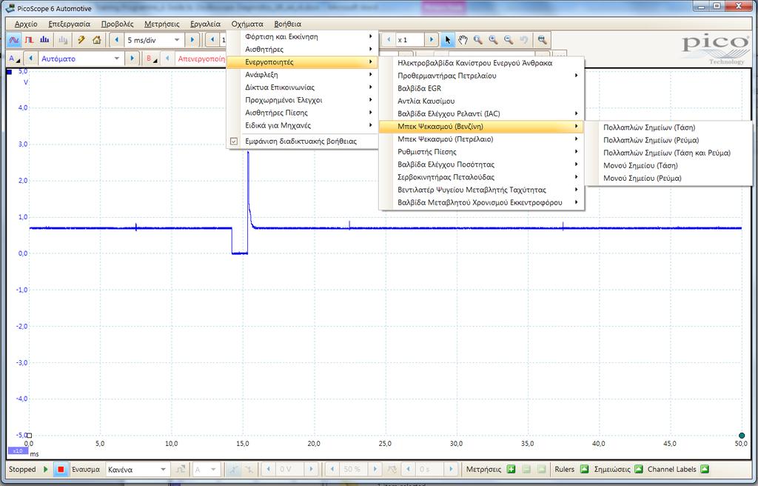Image resolution: width=758 pixels, height=486 pixels.
Task: Increase channel A range with right arrow
Action: [x=132, y=59]
